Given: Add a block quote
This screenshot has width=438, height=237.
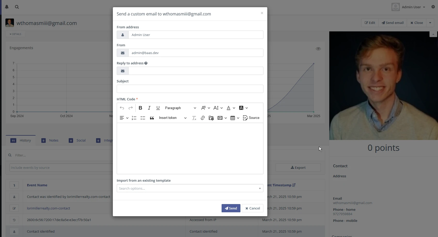Looking at the screenshot, I should (152, 118).
